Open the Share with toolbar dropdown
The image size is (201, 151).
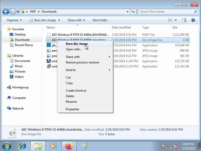coord(76,20)
